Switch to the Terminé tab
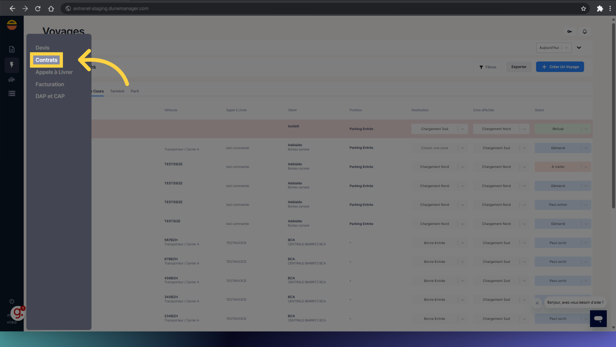 click(x=117, y=91)
